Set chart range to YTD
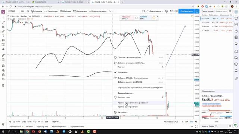239x134 pixels. (35, 122)
